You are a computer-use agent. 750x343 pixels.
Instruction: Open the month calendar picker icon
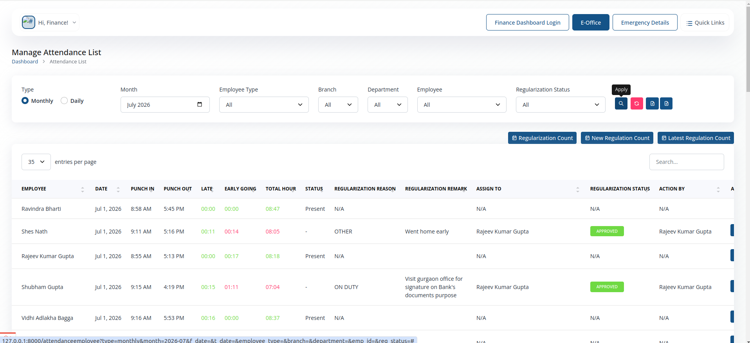point(200,104)
